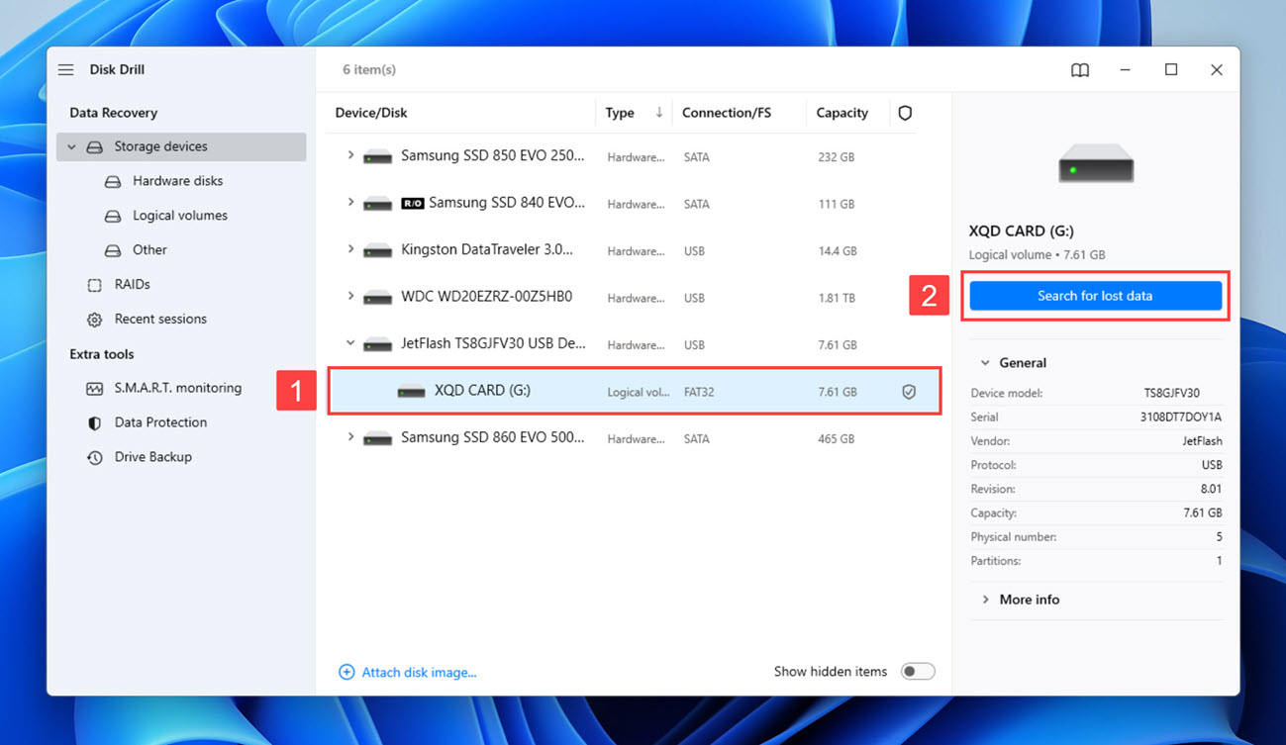
Task: Open Drive Backup tool
Action: coord(152,457)
